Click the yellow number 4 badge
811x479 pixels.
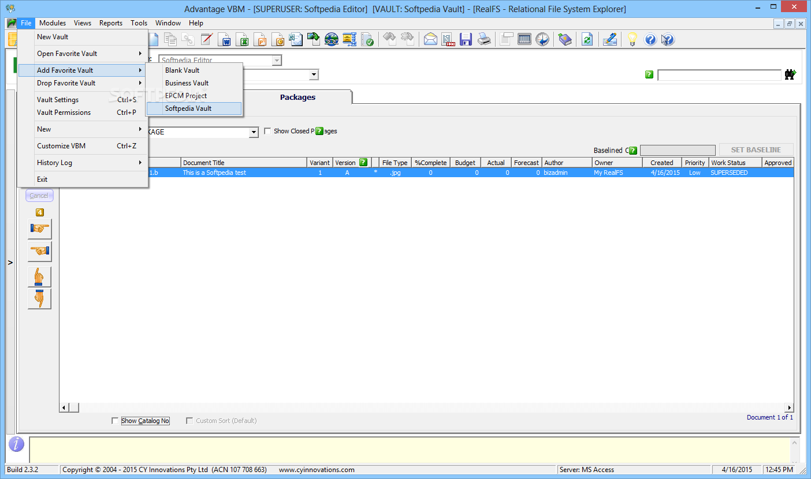(x=40, y=212)
